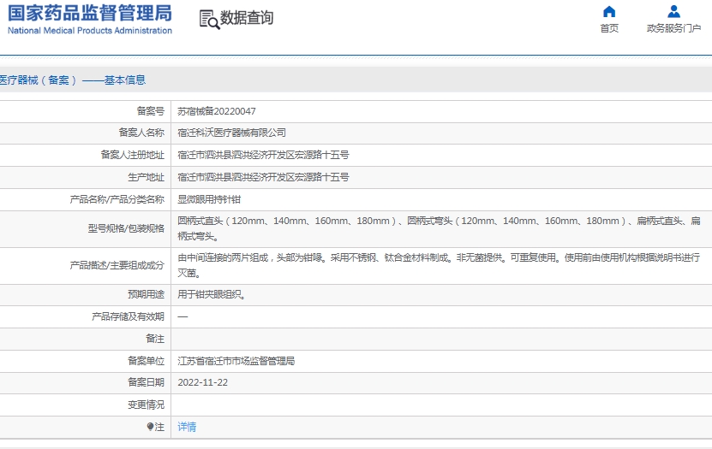Click the 备案人名称 label
The width and height of the screenshot is (712, 449).
(x=141, y=133)
